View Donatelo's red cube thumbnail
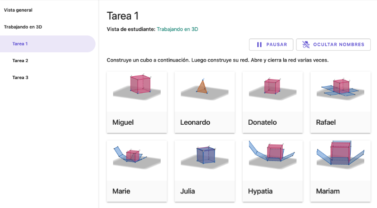Image resolution: width=377 pixels, height=208 pixels. (x=273, y=91)
